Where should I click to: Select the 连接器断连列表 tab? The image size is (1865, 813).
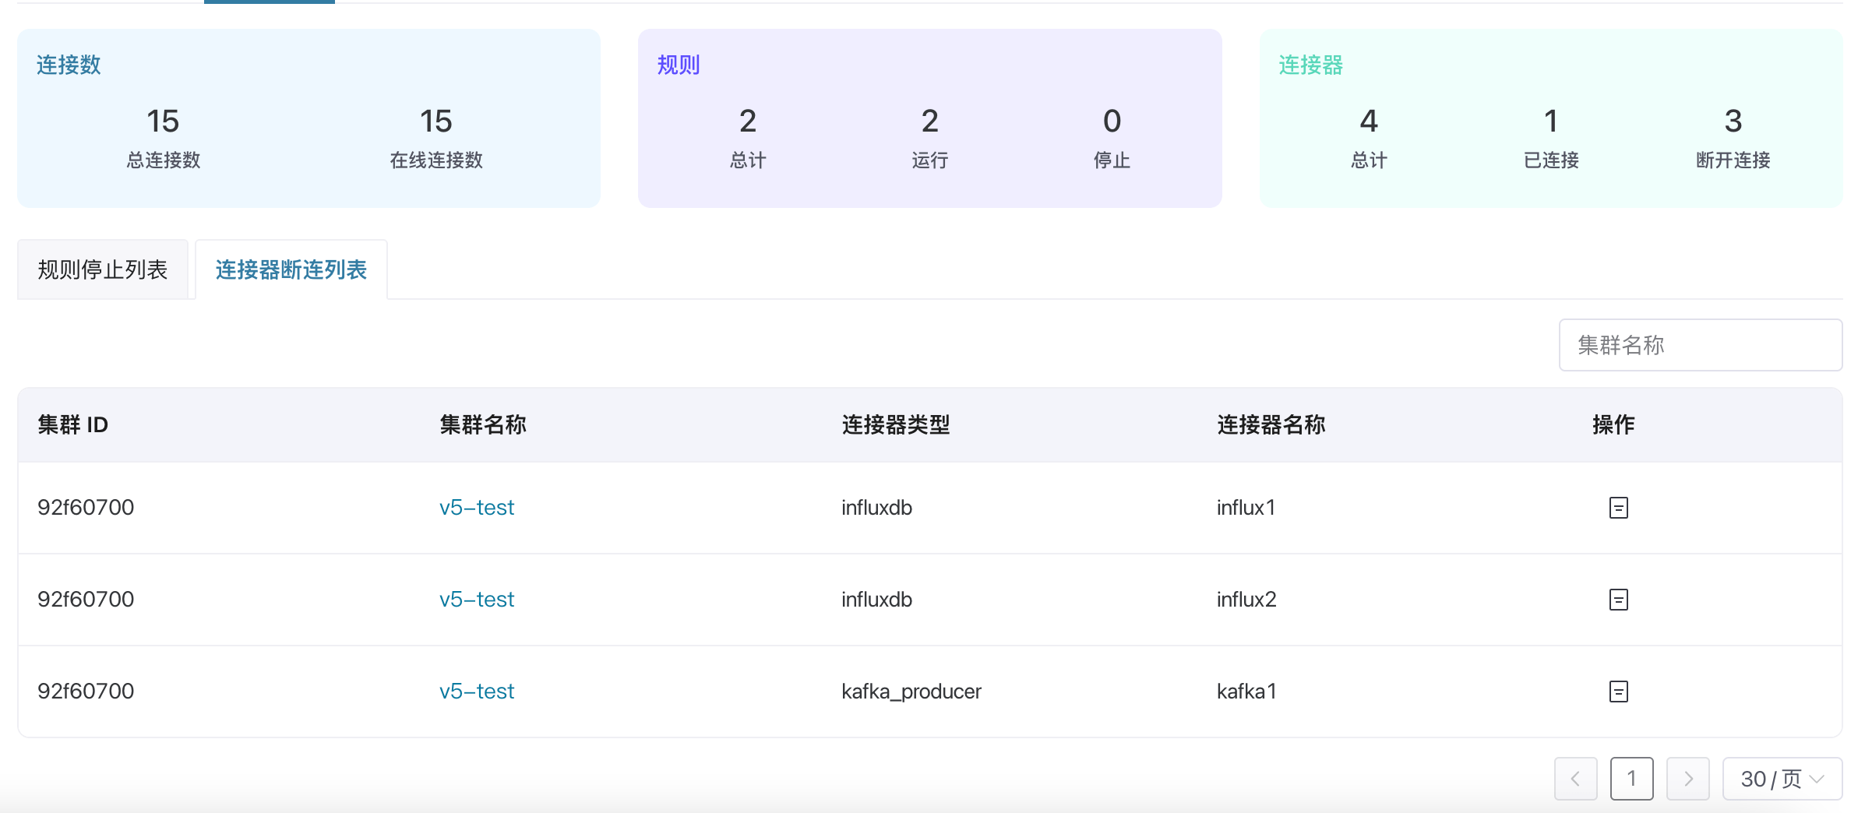tap(291, 269)
